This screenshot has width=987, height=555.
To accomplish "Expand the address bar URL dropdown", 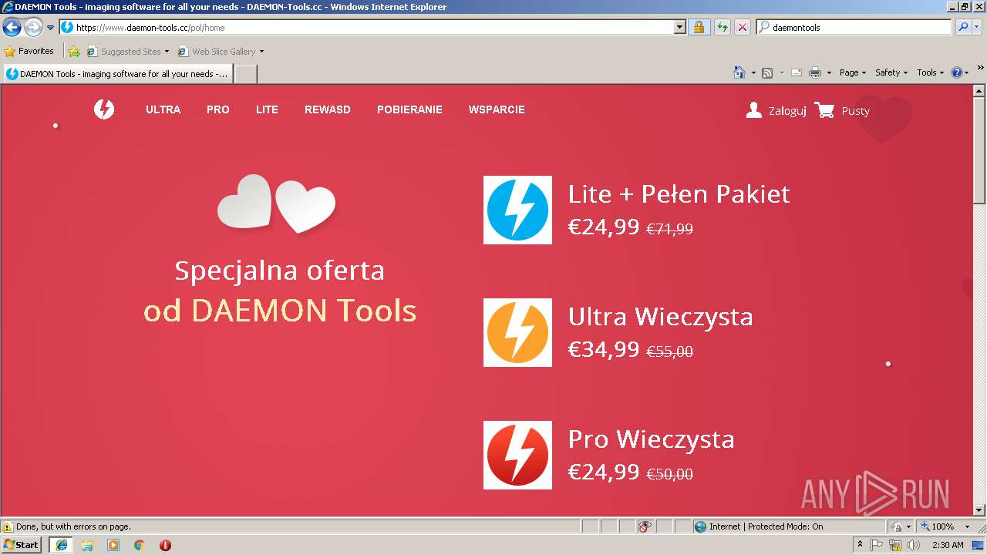I will click(679, 27).
